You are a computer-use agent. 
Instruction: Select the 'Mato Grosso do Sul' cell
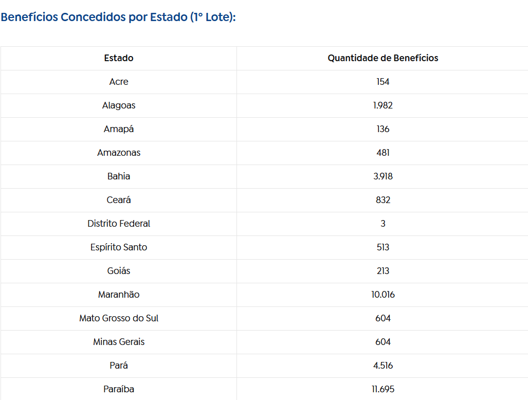(x=119, y=318)
